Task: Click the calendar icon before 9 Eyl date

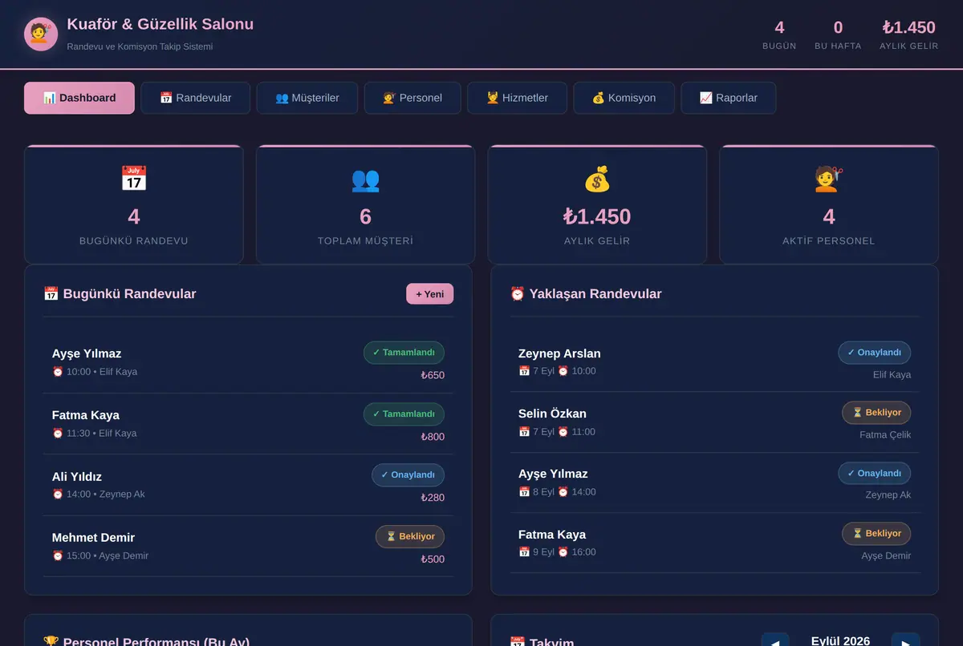Action: pyautogui.click(x=524, y=552)
